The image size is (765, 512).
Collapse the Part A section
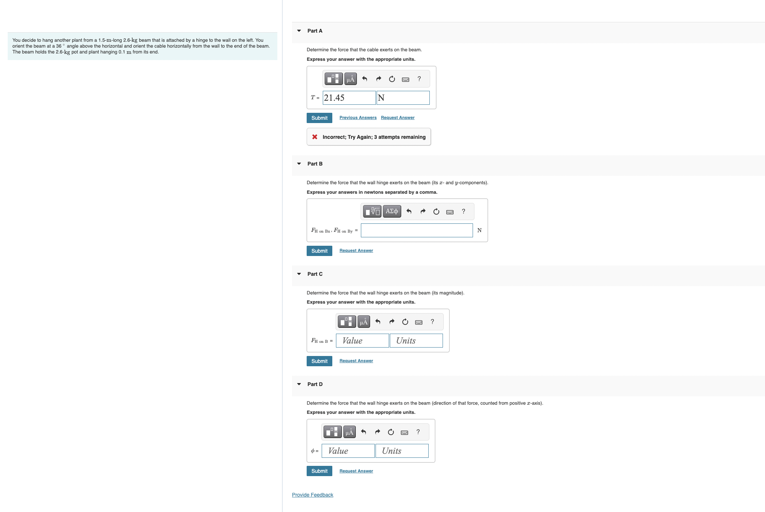coord(299,31)
